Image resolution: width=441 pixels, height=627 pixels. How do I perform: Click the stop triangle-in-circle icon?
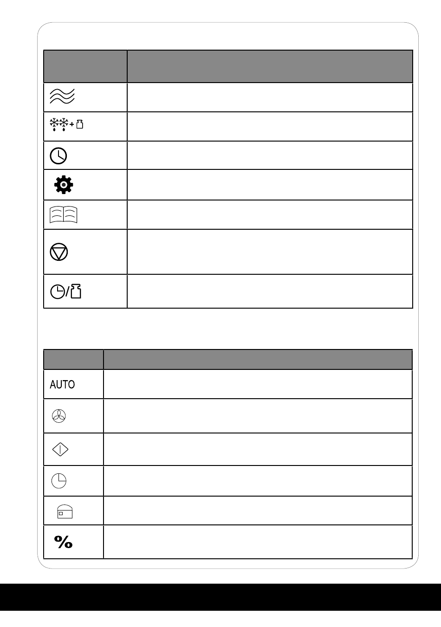tap(59, 252)
